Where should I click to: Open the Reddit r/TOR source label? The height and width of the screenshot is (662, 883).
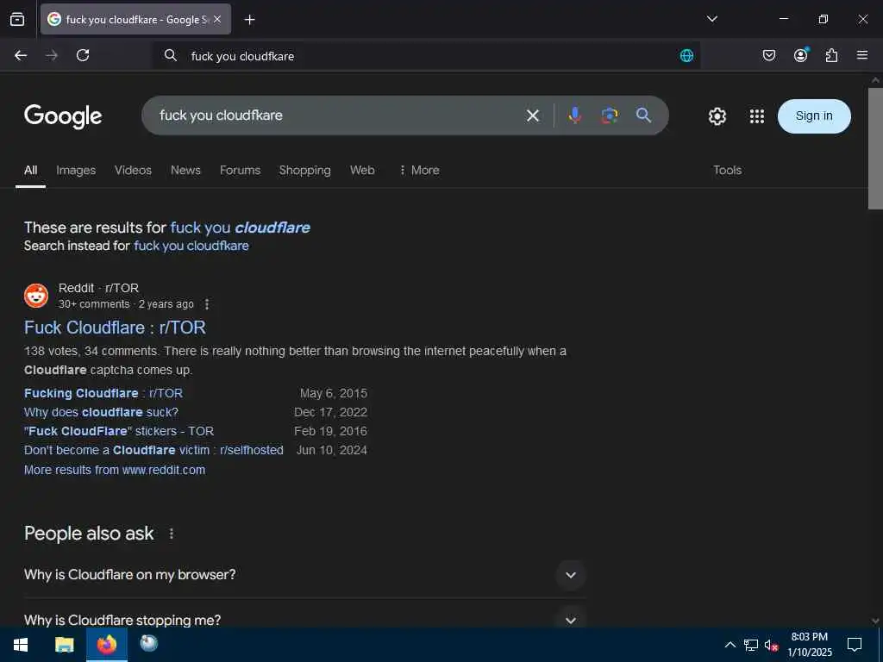tap(98, 288)
